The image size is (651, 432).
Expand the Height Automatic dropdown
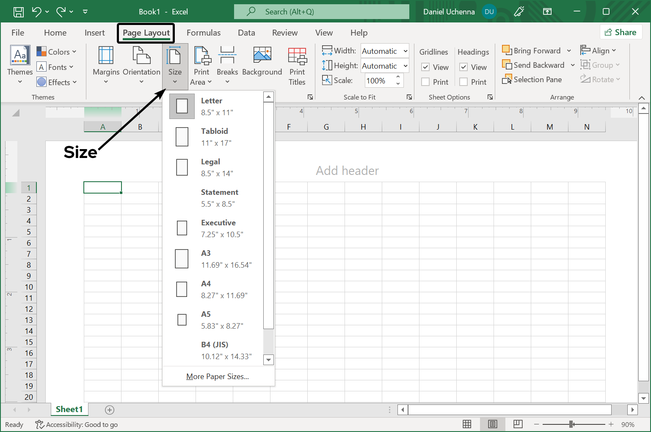pyautogui.click(x=405, y=66)
